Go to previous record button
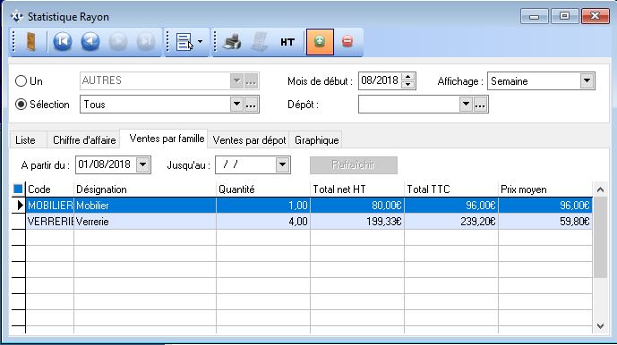Viewport: 617px width, 345px height. point(90,42)
